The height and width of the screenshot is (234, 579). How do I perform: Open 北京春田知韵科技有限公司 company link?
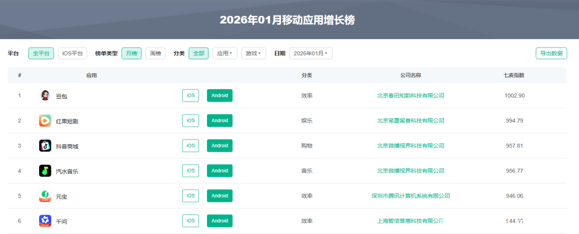[x=411, y=96]
